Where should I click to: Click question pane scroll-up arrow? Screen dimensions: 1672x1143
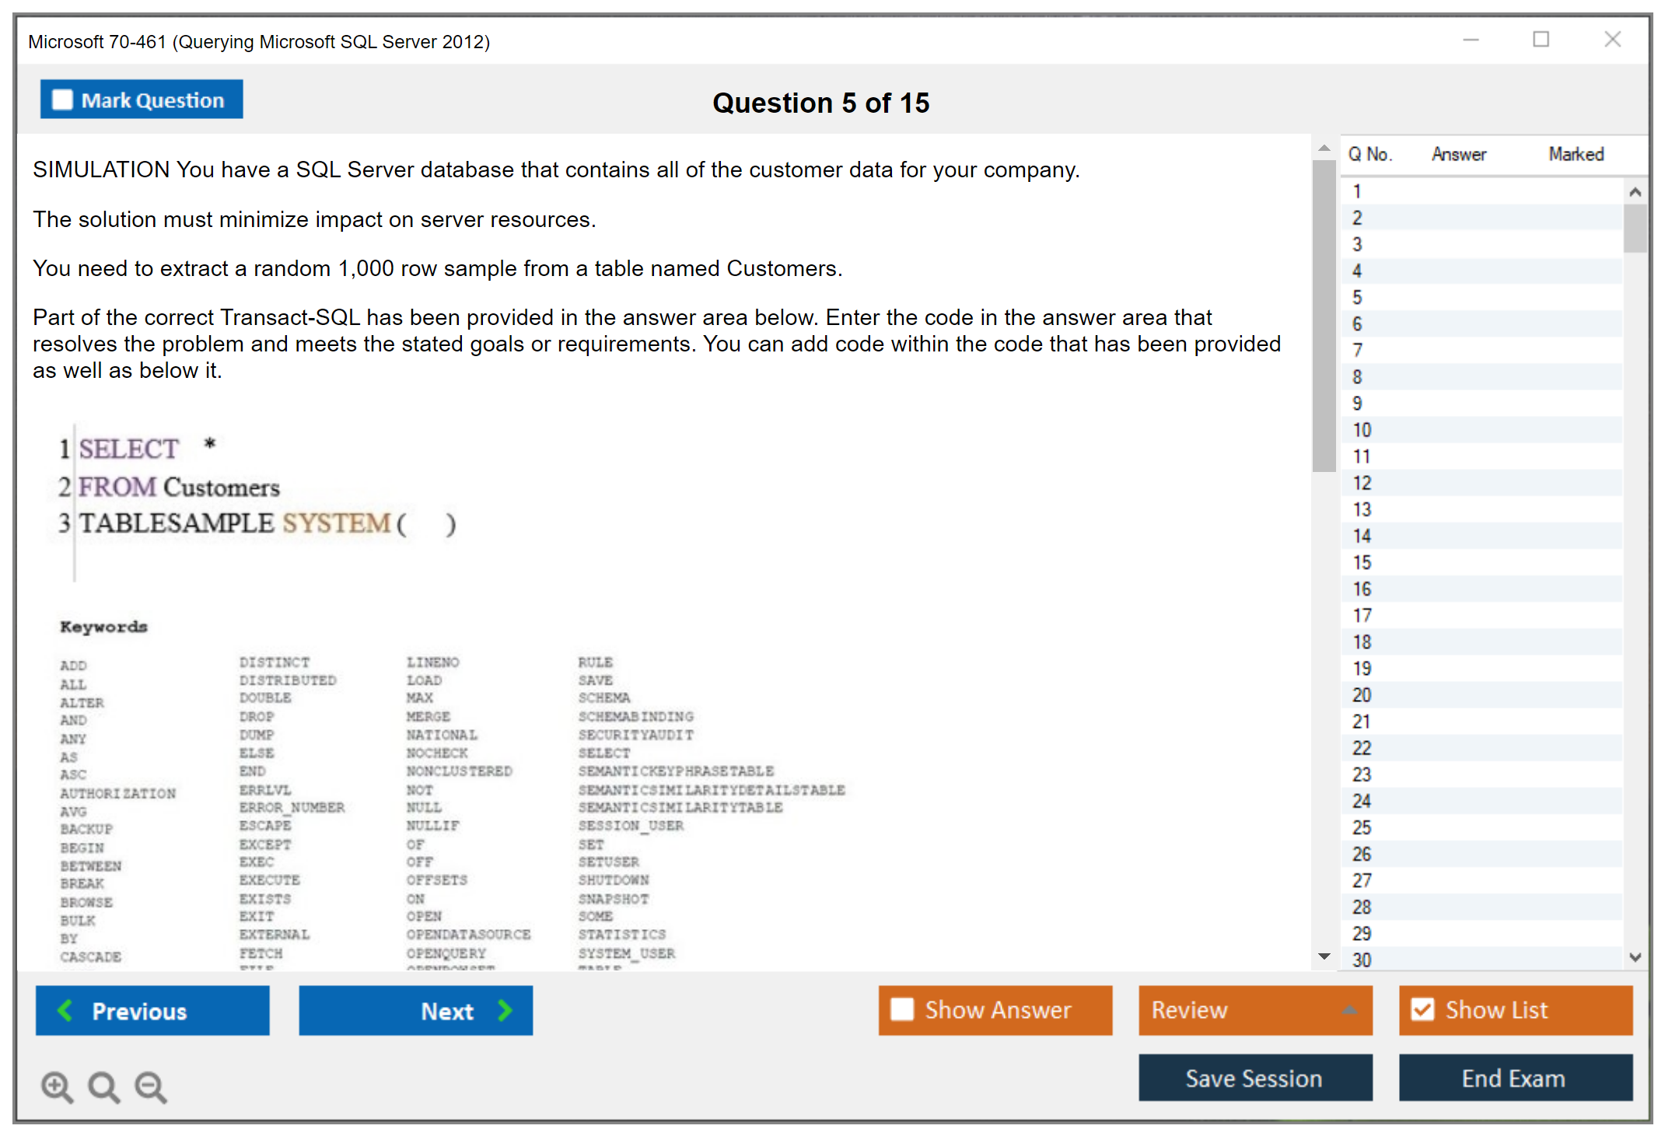pos(1324,148)
